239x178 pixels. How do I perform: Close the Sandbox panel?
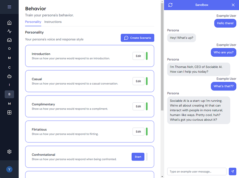(233, 5)
